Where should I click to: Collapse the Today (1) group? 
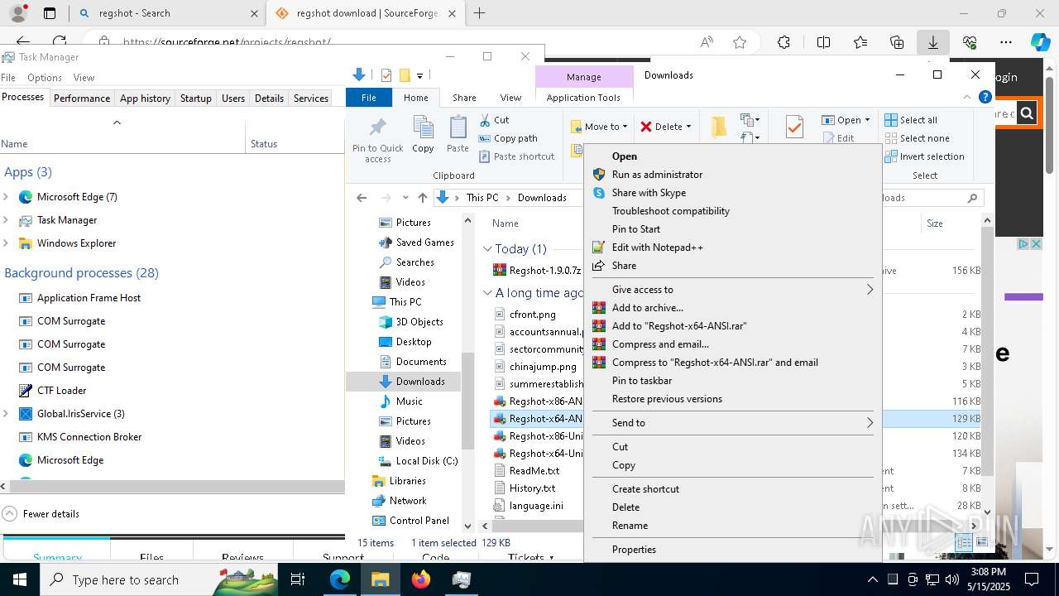click(x=487, y=249)
